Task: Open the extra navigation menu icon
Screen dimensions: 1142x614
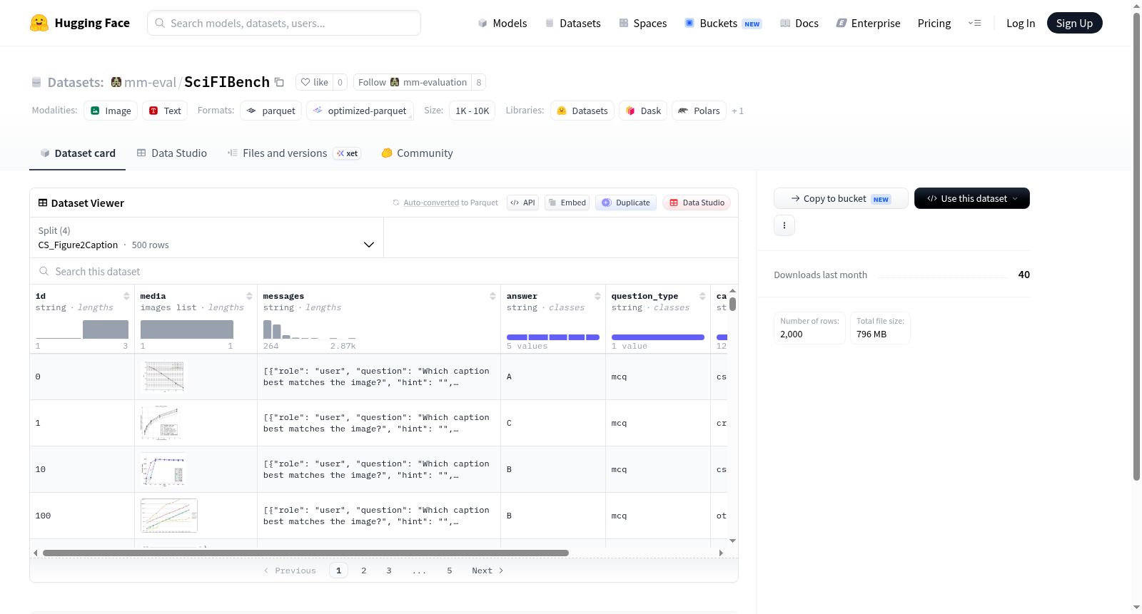Action: click(x=974, y=24)
